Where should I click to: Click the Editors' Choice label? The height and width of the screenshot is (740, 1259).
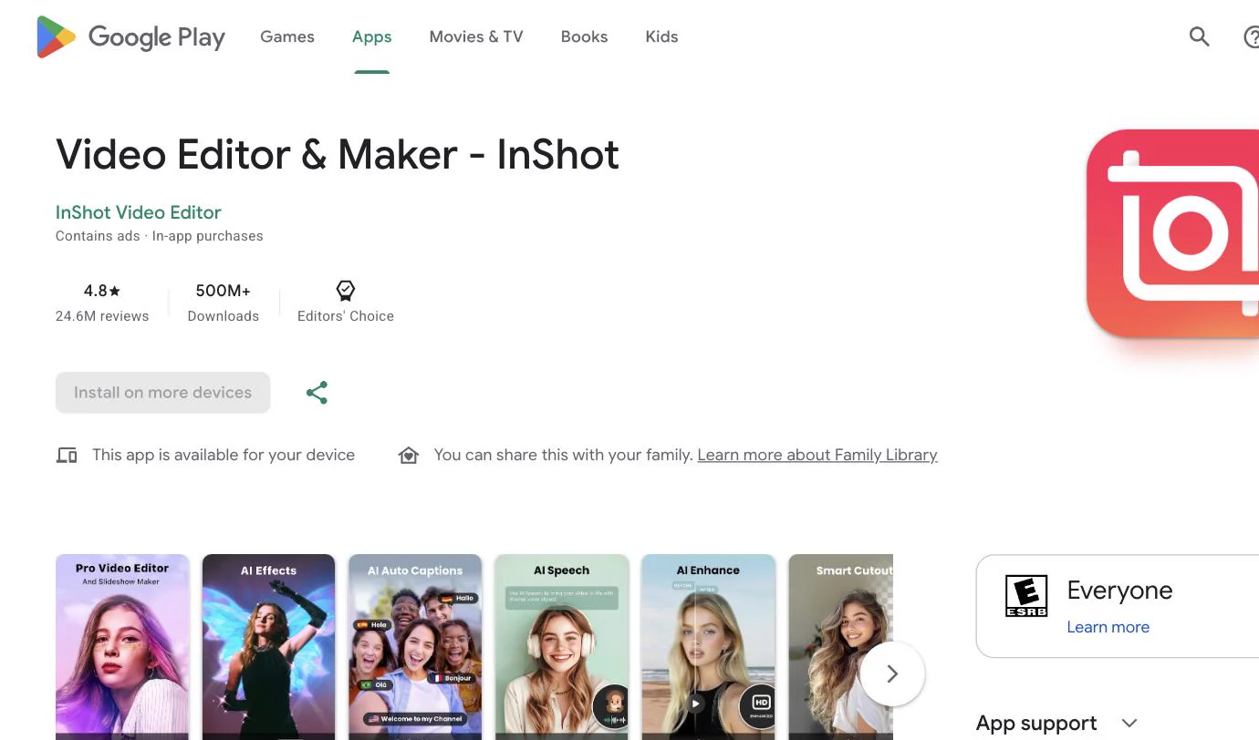coord(346,316)
